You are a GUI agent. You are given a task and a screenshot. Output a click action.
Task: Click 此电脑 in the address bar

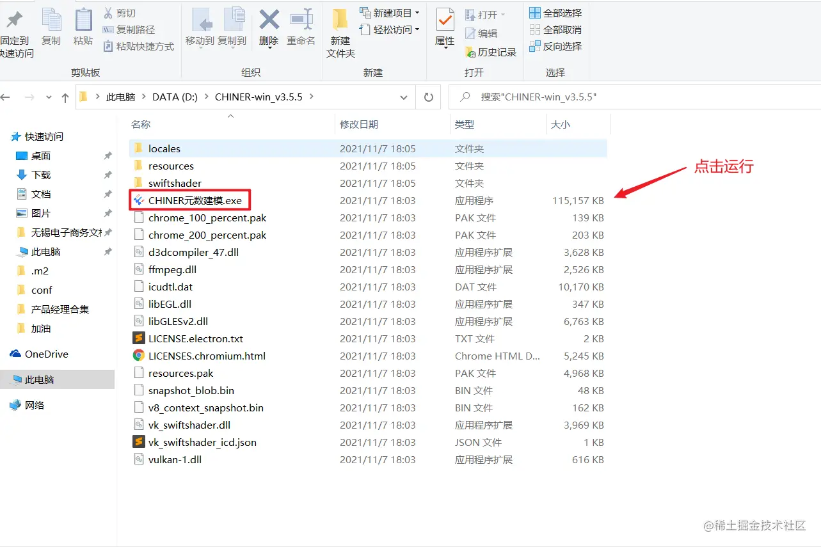120,97
